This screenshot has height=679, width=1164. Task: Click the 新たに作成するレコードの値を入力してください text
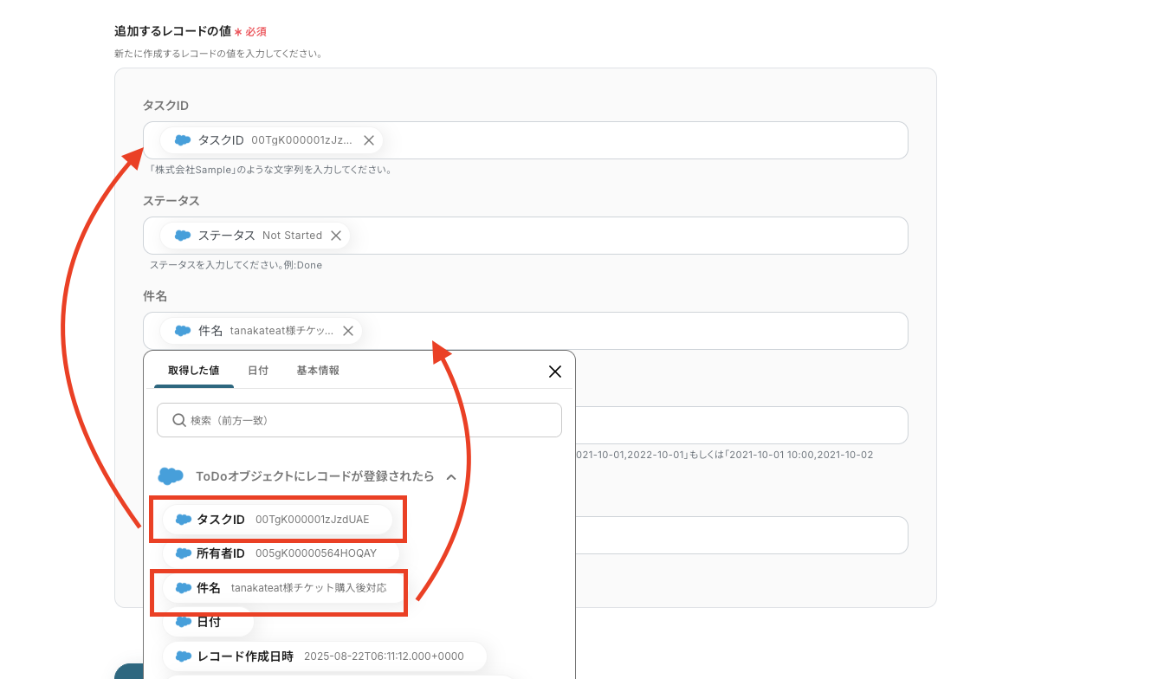click(218, 54)
